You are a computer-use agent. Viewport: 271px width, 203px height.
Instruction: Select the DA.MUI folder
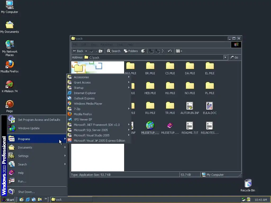pyautogui.click(x=190, y=68)
